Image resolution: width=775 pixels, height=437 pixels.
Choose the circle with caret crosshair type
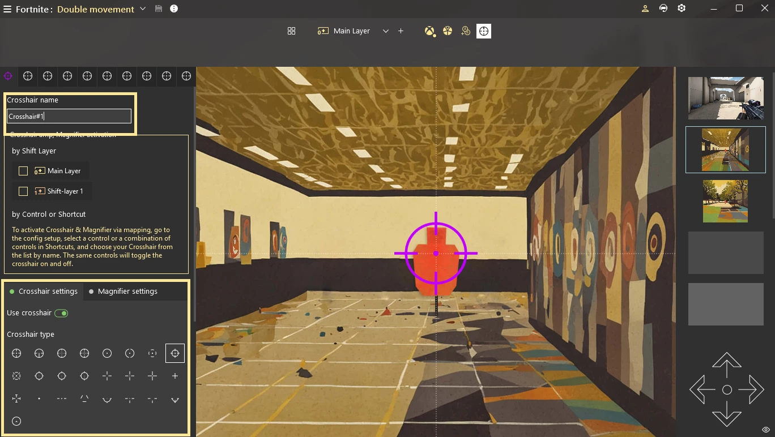[x=16, y=421]
